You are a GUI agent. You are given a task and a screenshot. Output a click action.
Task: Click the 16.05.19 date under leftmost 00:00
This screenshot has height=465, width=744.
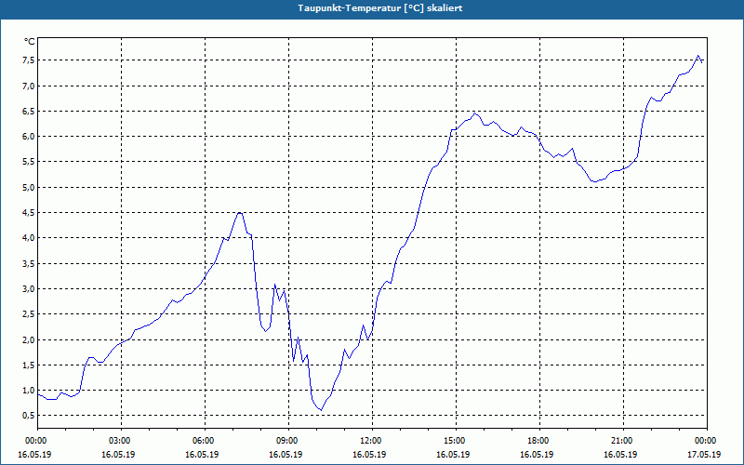coord(34,455)
